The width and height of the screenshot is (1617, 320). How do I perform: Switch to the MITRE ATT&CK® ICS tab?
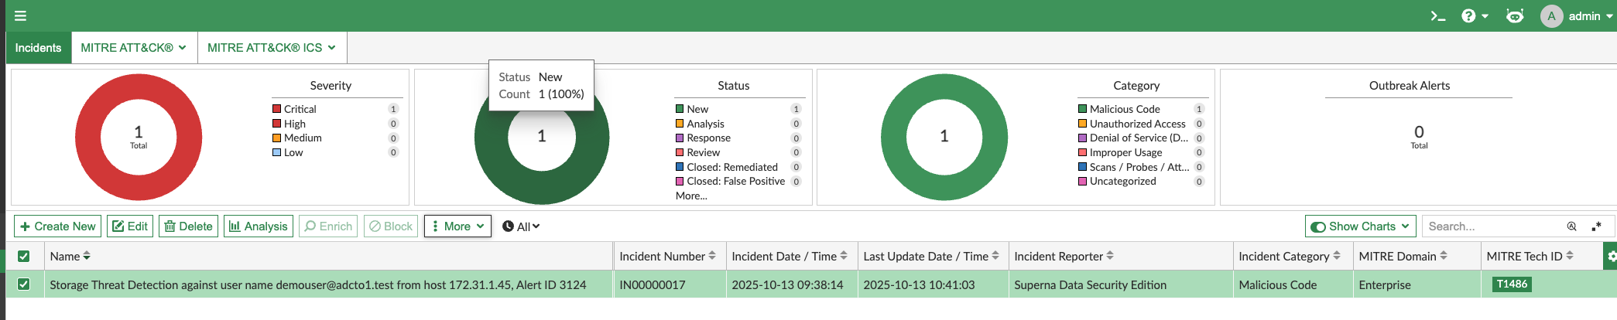click(x=272, y=48)
